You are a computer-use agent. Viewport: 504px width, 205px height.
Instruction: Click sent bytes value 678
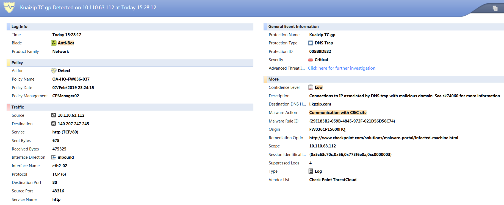56,141
